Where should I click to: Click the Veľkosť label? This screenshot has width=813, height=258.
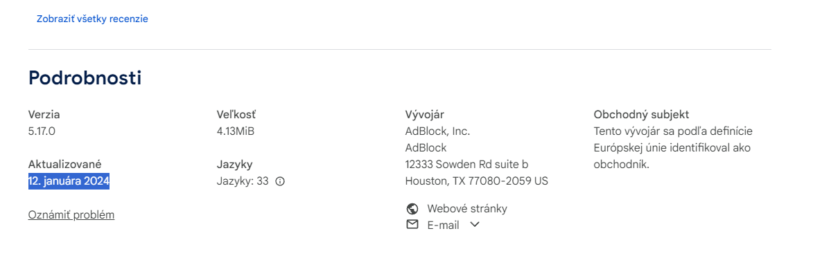(x=236, y=115)
